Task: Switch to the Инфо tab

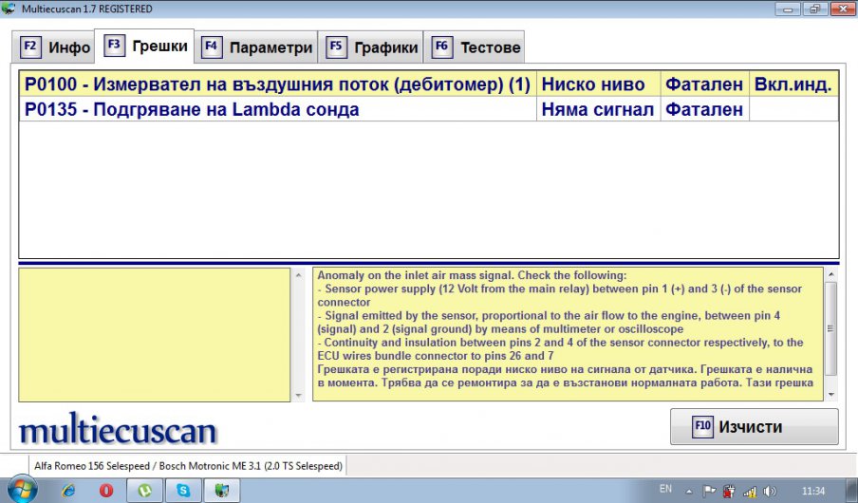Action: click(x=57, y=47)
